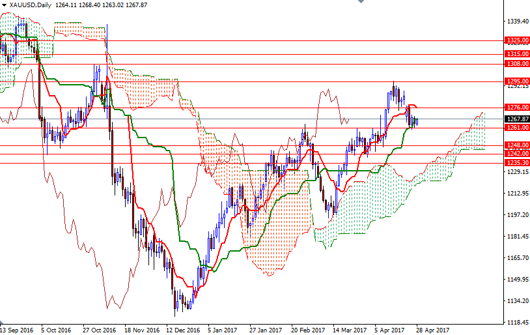Select the 1248.00 red price level label
The width and height of the screenshot is (530, 335).
point(517,145)
